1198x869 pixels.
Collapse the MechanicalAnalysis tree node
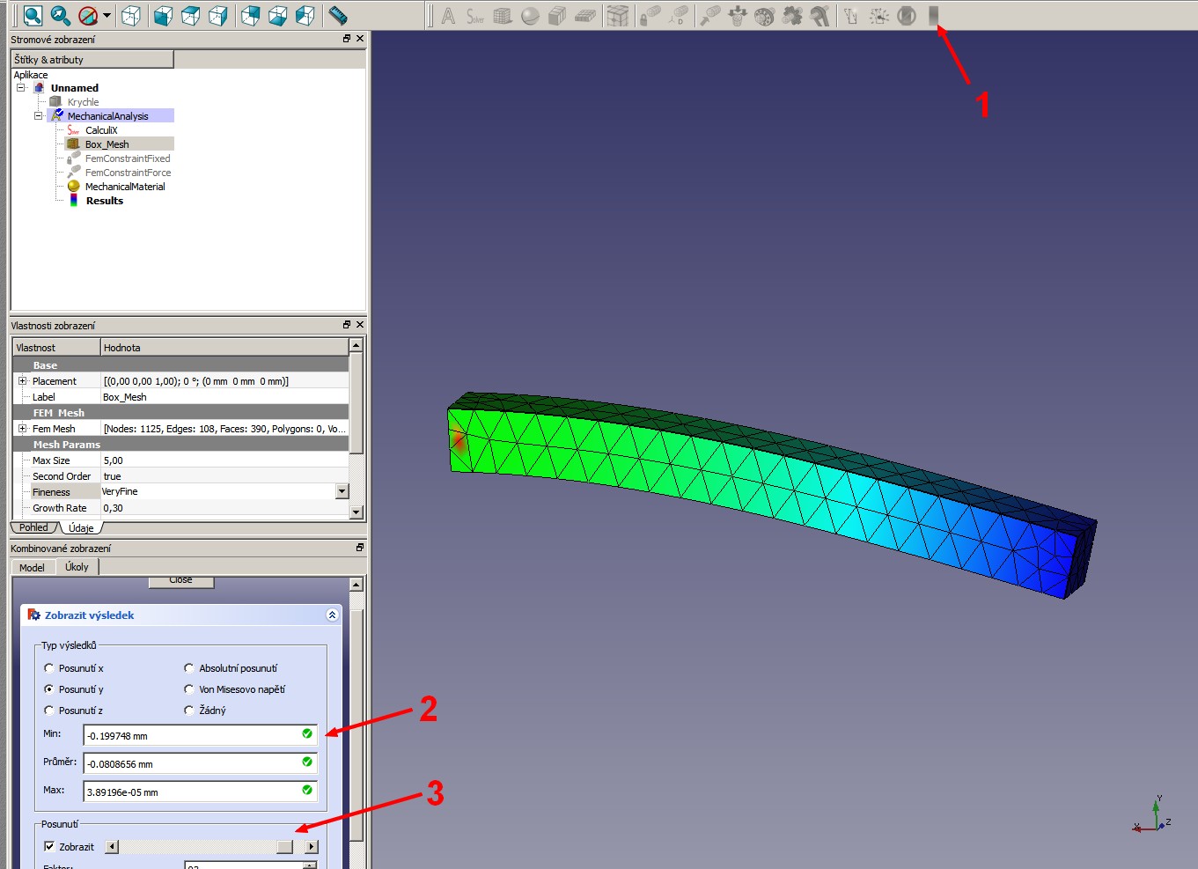pyautogui.click(x=38, y=115)
